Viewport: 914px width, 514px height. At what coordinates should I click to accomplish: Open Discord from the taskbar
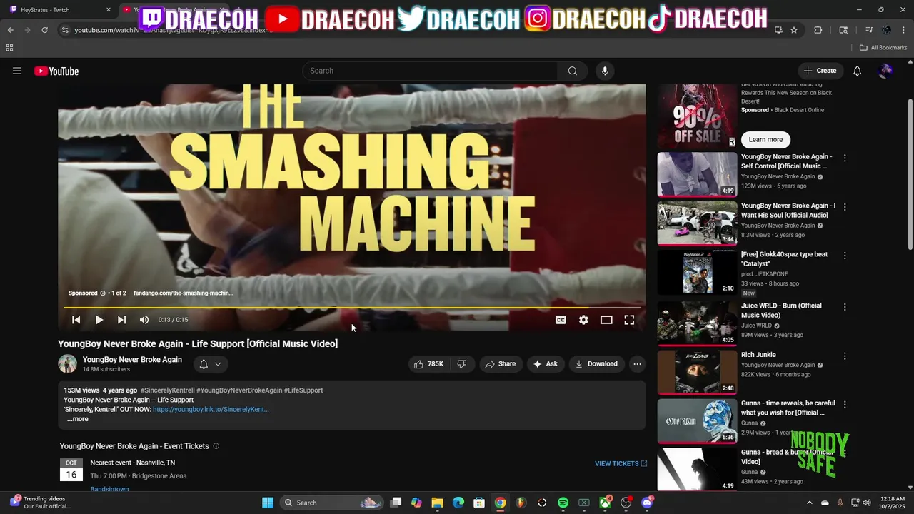tap(647, 503)
